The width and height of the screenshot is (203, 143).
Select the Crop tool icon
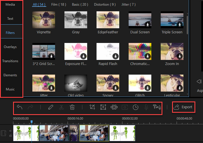[x=92, y=107]
